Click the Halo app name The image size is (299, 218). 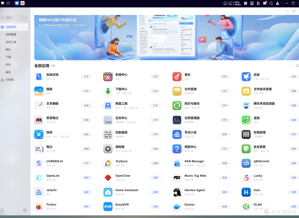coord(257,190)
